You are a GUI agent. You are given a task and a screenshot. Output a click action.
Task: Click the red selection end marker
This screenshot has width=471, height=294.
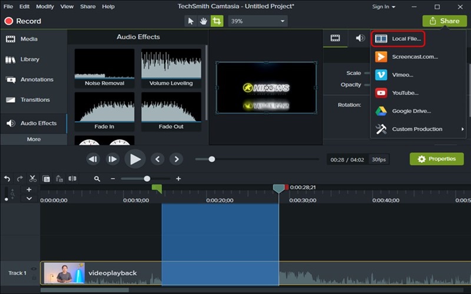pyautogui.click(x=287, y=188)
